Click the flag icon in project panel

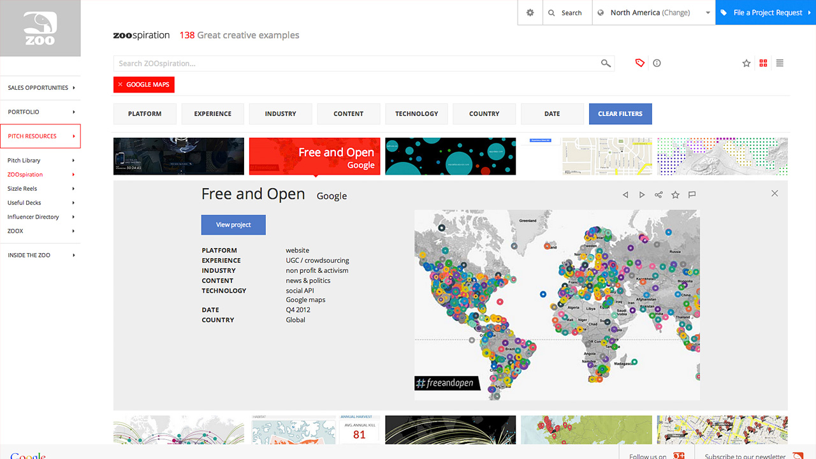pos(692,194)
